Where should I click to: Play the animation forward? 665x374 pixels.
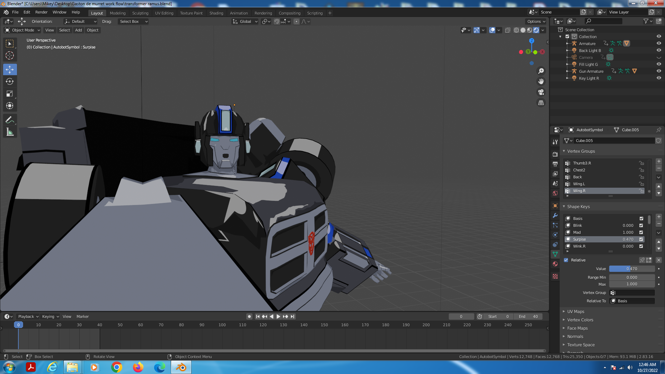point(278,317)
